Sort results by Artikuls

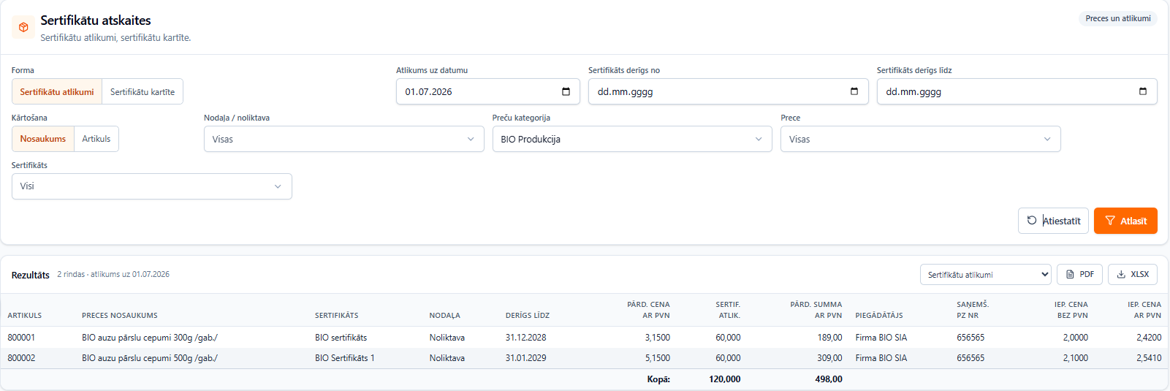pyautogui.click(x=96, y=139)
